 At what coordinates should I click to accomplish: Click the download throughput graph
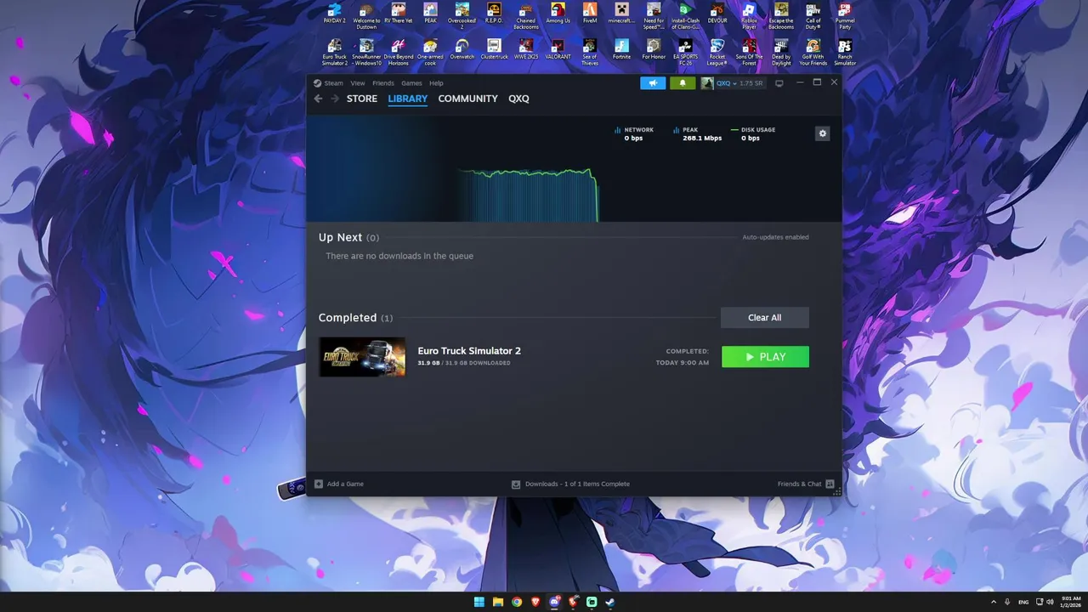(527, 194)
